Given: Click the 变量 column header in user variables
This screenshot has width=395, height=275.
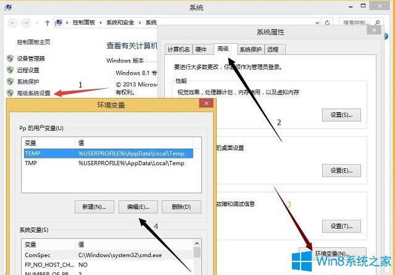Looking at the screenshot, I should [x=30, y=143].
